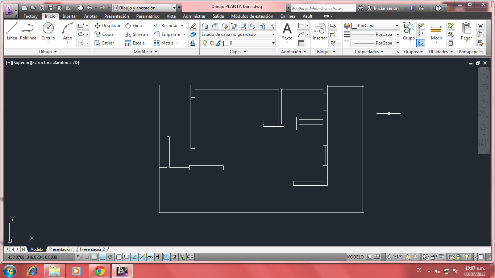This screenshot has height=278, width=495.
Task: Open the Vista menu tab
Action: coord(171,16)
